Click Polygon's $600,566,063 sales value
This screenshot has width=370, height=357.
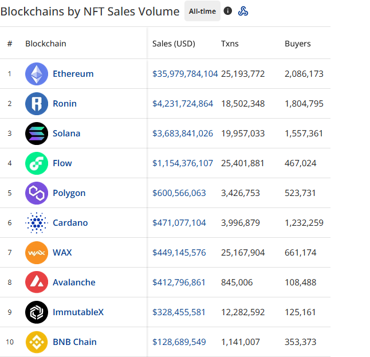[x=179, y=193]
